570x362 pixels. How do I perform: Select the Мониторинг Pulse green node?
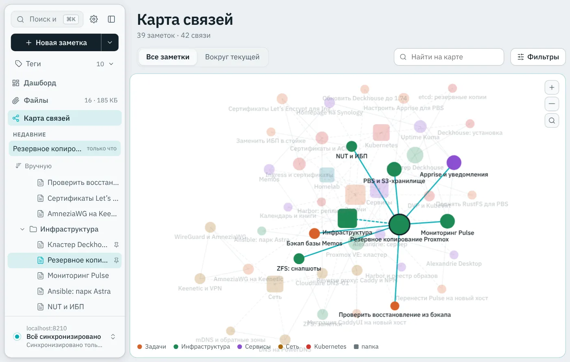point(447,221)
